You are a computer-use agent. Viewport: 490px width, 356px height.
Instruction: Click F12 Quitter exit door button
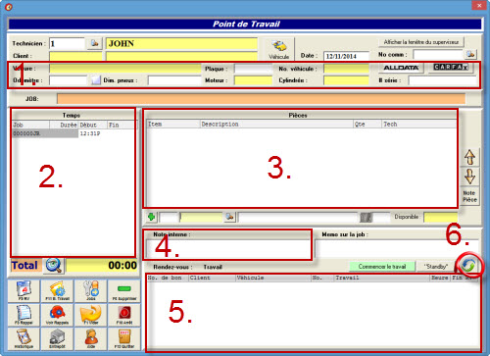(124, 339)
